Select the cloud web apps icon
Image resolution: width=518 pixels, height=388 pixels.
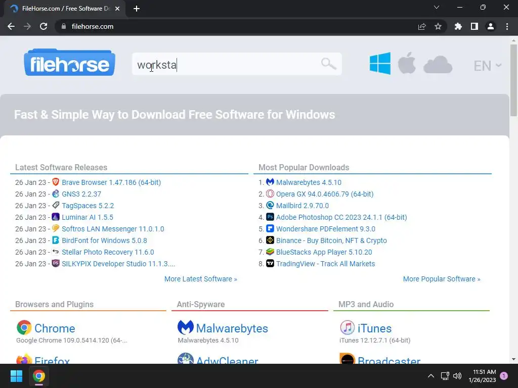click(x=438, y=65)
